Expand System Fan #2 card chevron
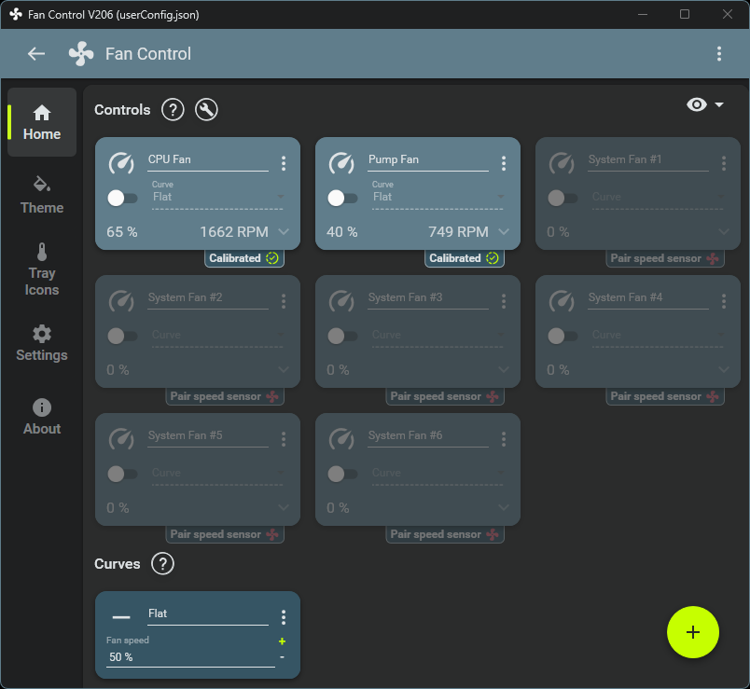Image resolution: width=750 pixels, height=689 pixels. [x=284, y=369]
